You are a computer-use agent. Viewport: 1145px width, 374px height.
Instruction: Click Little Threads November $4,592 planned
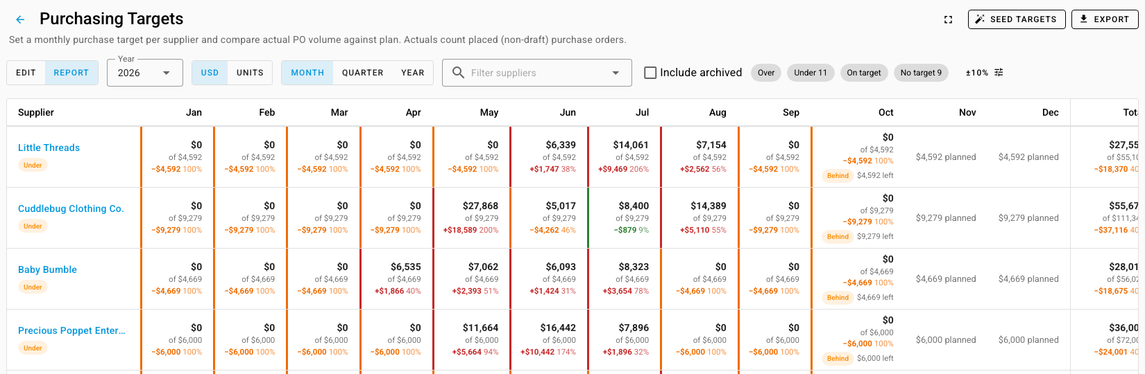click(946, 157)
